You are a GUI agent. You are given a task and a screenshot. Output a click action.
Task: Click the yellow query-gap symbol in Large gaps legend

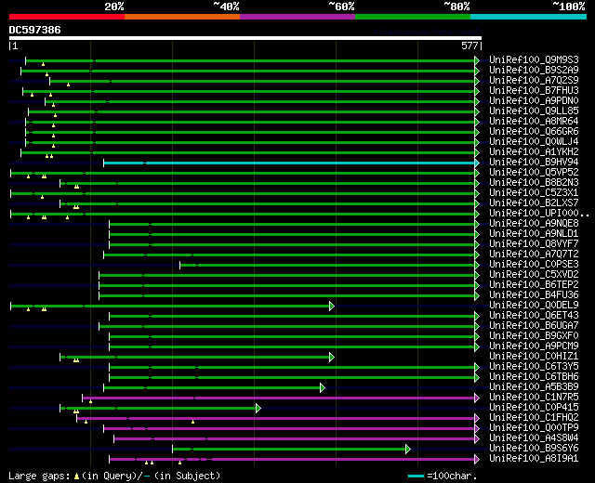click(x=76, y=476)
